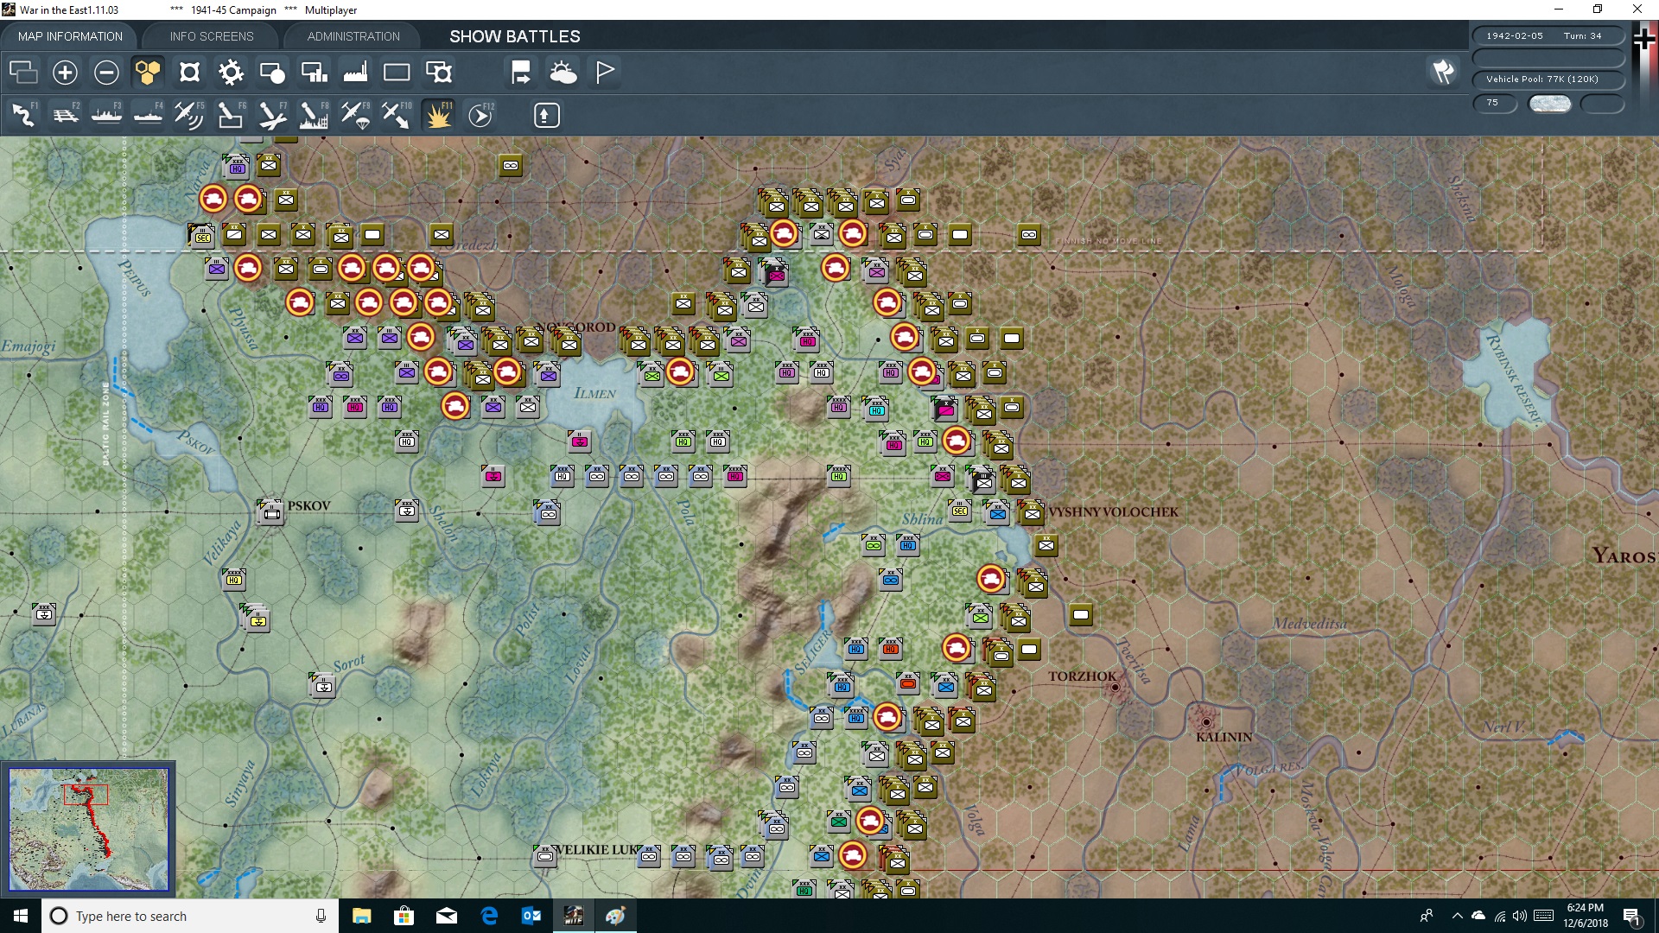Screen dimensions: 1659x933
Task: Select the F7 bomb airfield mode icon
Action: point(272,114)
